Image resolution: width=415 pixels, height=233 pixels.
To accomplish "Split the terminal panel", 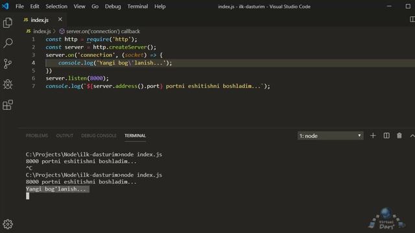I will (x=386, y=135).
